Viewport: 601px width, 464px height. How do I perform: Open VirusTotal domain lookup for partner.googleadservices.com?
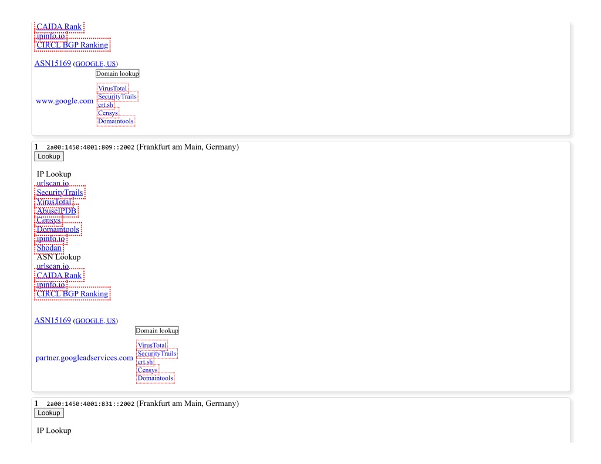[152, 346]
